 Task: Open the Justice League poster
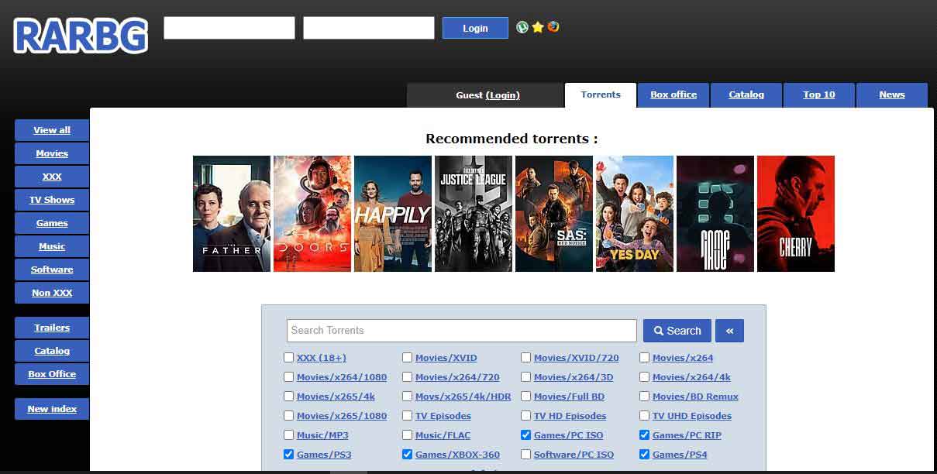click(x=474, y=214)
